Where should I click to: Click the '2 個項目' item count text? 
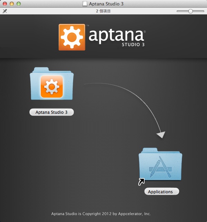[103, 11]
